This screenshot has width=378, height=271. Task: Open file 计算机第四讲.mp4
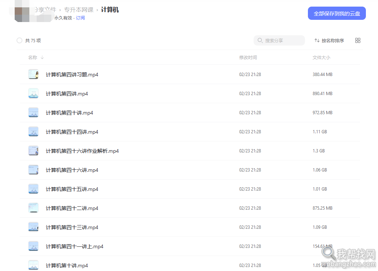[x=67, y=94]
